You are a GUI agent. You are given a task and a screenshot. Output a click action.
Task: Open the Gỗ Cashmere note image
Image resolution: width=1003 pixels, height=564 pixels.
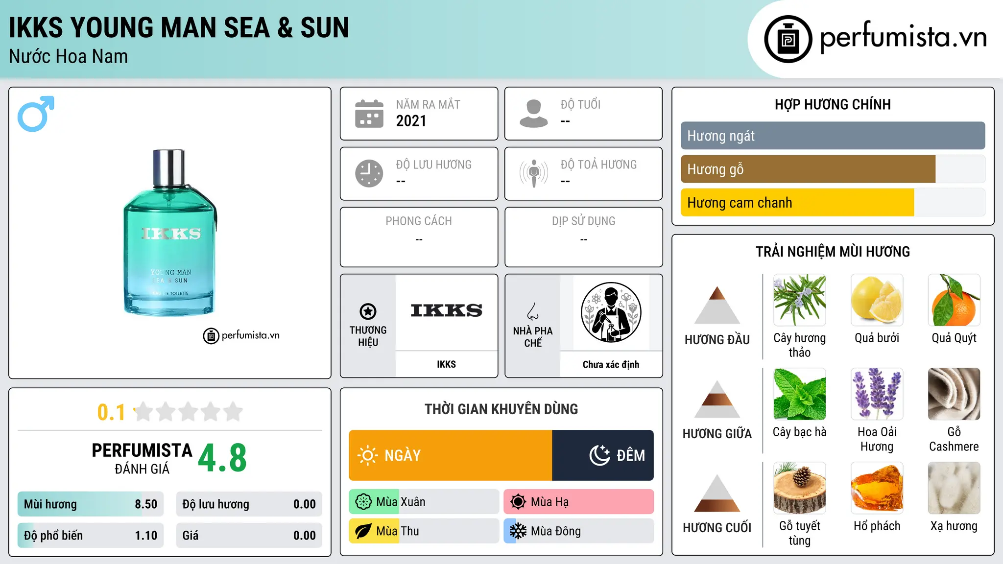pos(954,394)
